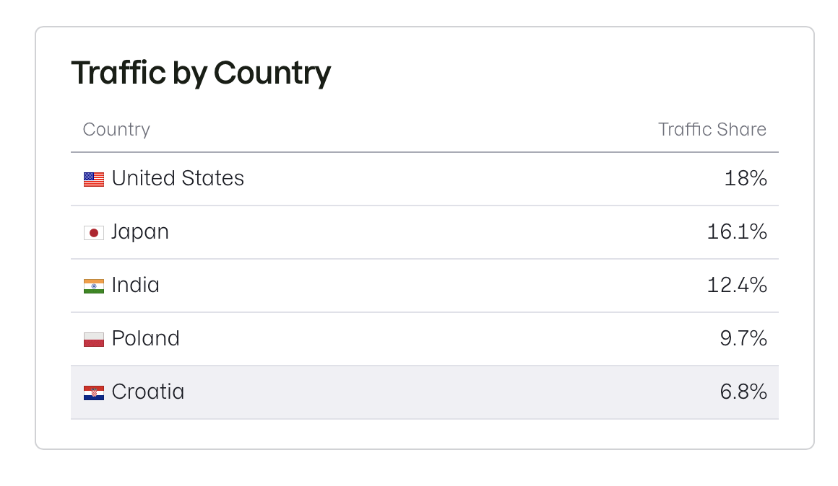838x486 pixels.
Task: Select the 12.4% traffic share value
Action: [737, 285]
